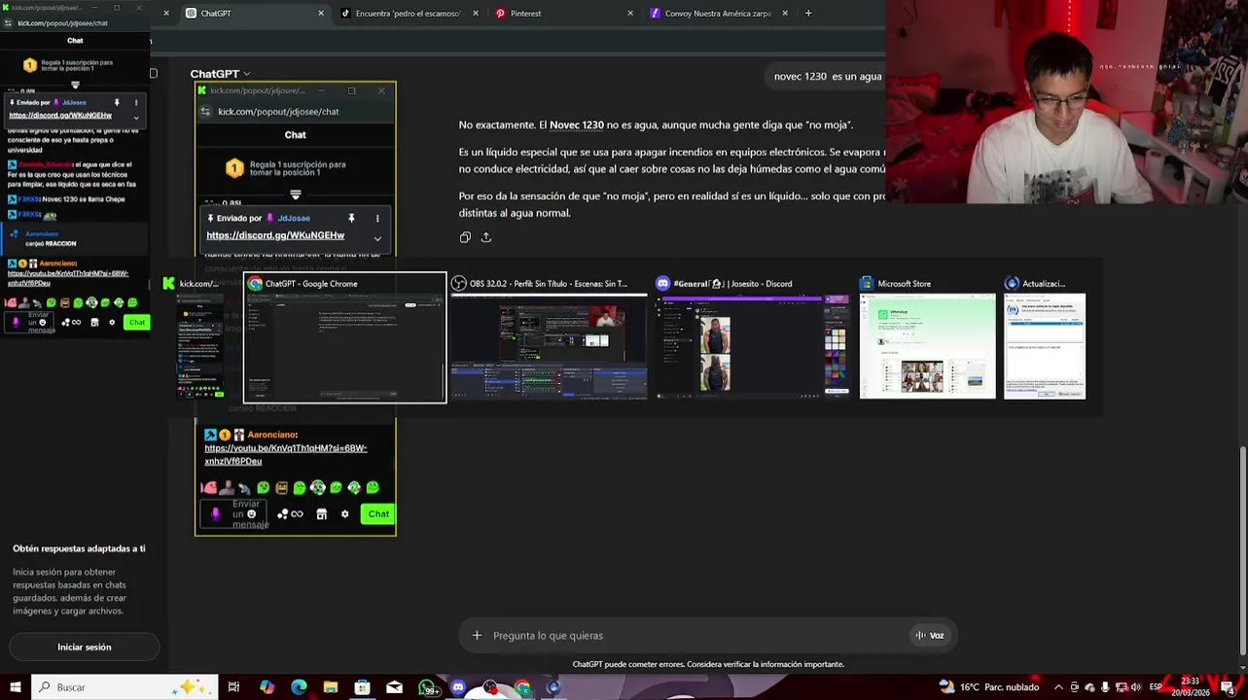The image size is (1248, 700).
Task: Click Iniciar sesión button in ChatGPT sidebar
Action: [x=85, y=647]
